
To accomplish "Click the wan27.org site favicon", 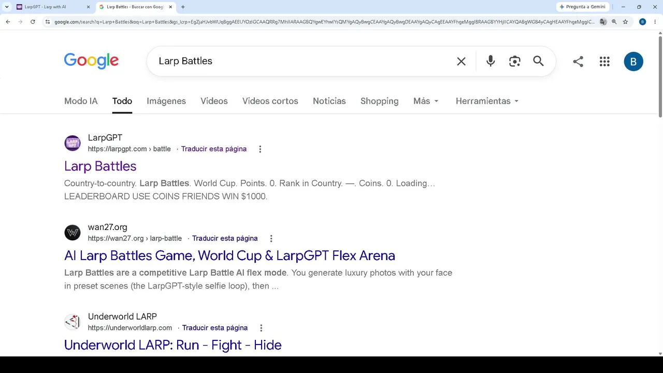I will (73, 233).
